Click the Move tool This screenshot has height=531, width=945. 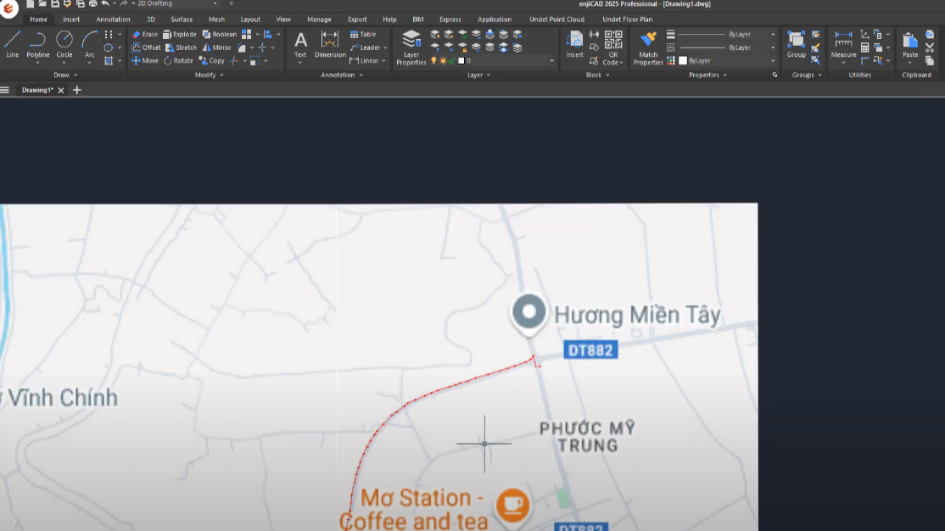point(145,61)
